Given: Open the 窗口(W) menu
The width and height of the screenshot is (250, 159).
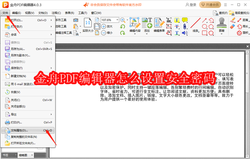Looking at the screenshot, I should [96, 13].
